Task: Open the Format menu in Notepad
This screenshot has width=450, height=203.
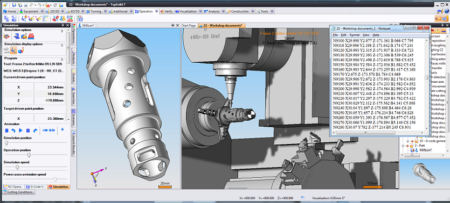Action: [x=355, y=34]
